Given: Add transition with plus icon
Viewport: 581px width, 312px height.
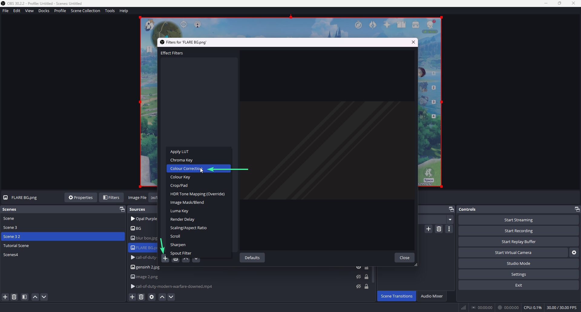Looking at the screenshot, I should click(428, 229).
